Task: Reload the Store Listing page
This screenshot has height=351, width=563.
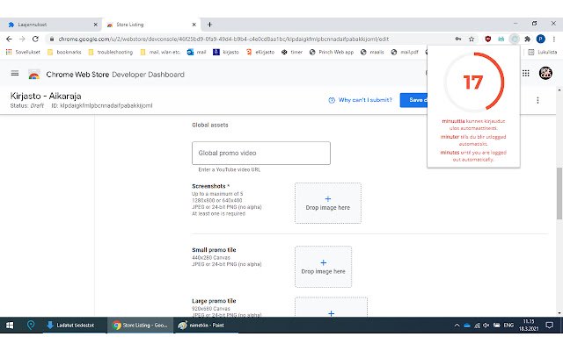Action: 35,39
